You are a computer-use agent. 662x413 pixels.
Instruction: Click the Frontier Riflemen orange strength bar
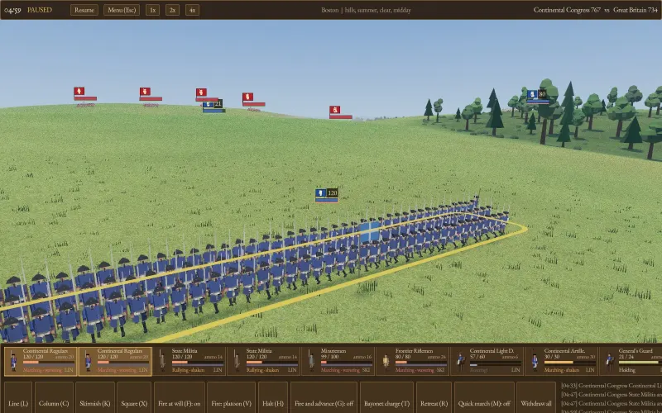pos(401,362)
